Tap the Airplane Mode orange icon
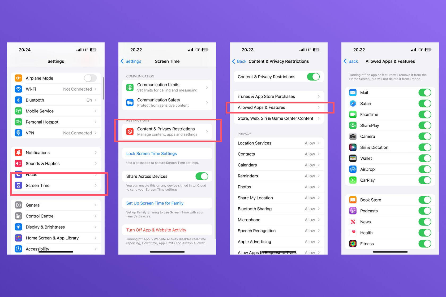This screenshot has width=446, height=297. (x=18, y=78)
